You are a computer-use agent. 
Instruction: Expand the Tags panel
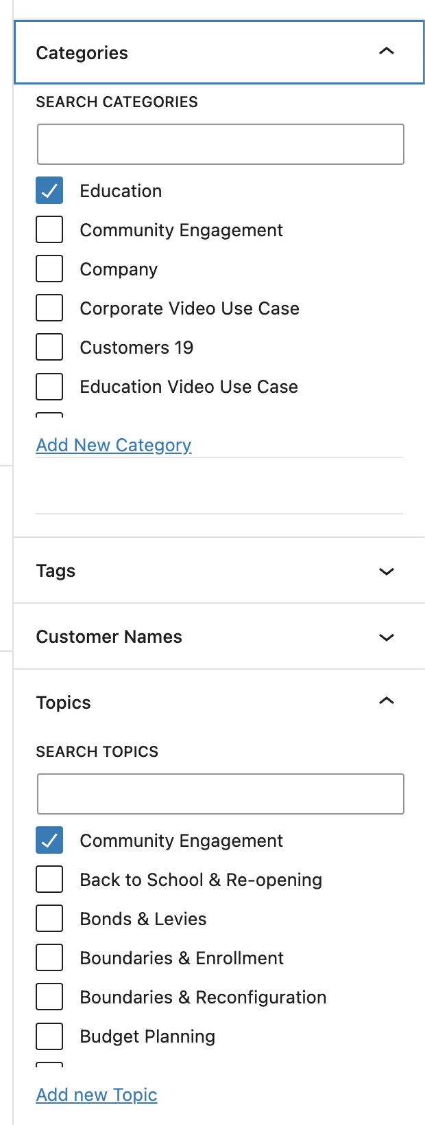pyautogui.click(x=387, y=571)
